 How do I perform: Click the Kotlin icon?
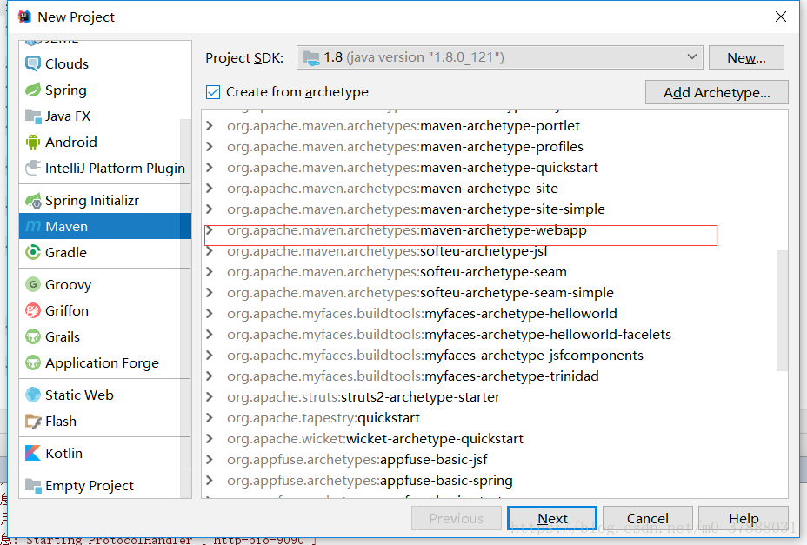coord(33,453)
